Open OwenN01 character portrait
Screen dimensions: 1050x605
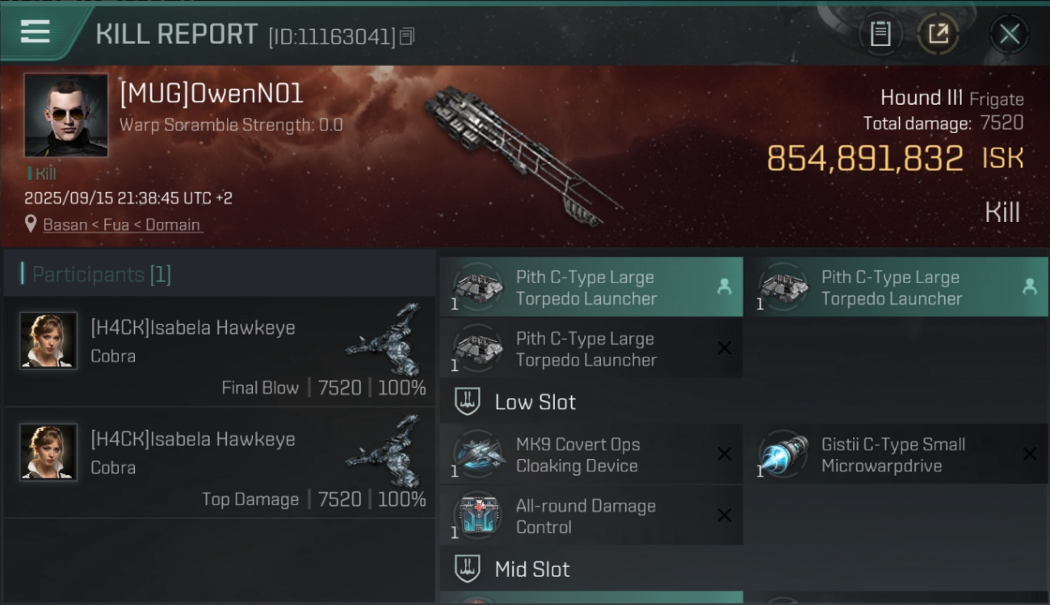[65, 115]
